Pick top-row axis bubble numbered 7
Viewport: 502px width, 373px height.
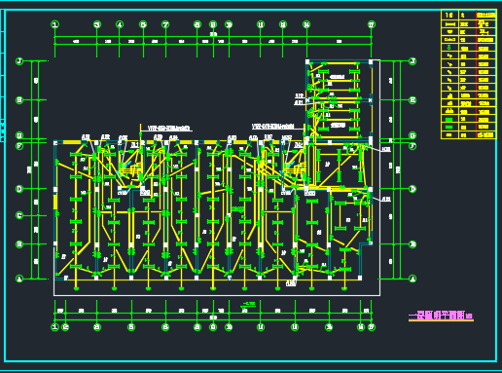[x=165, y=24]
